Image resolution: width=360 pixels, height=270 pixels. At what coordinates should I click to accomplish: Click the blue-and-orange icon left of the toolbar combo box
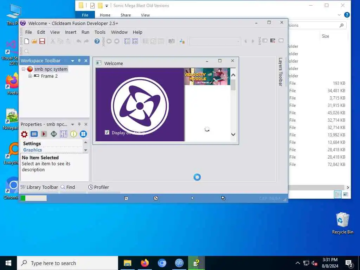coord(182,41)
